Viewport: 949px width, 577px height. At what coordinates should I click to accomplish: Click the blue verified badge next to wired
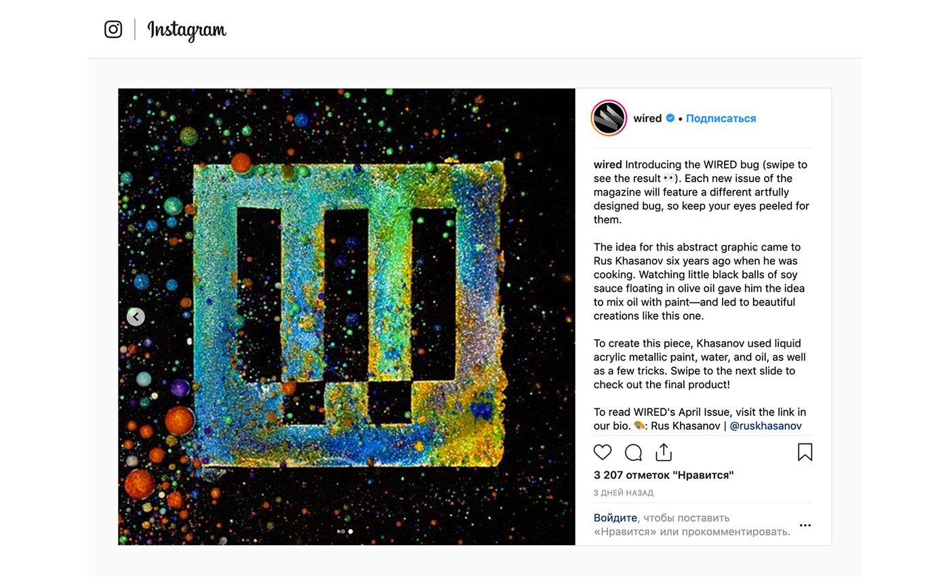tap(670, 119)
